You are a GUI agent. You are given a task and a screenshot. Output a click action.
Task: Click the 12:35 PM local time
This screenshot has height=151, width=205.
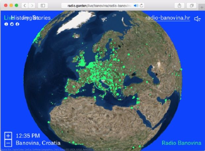28,136
